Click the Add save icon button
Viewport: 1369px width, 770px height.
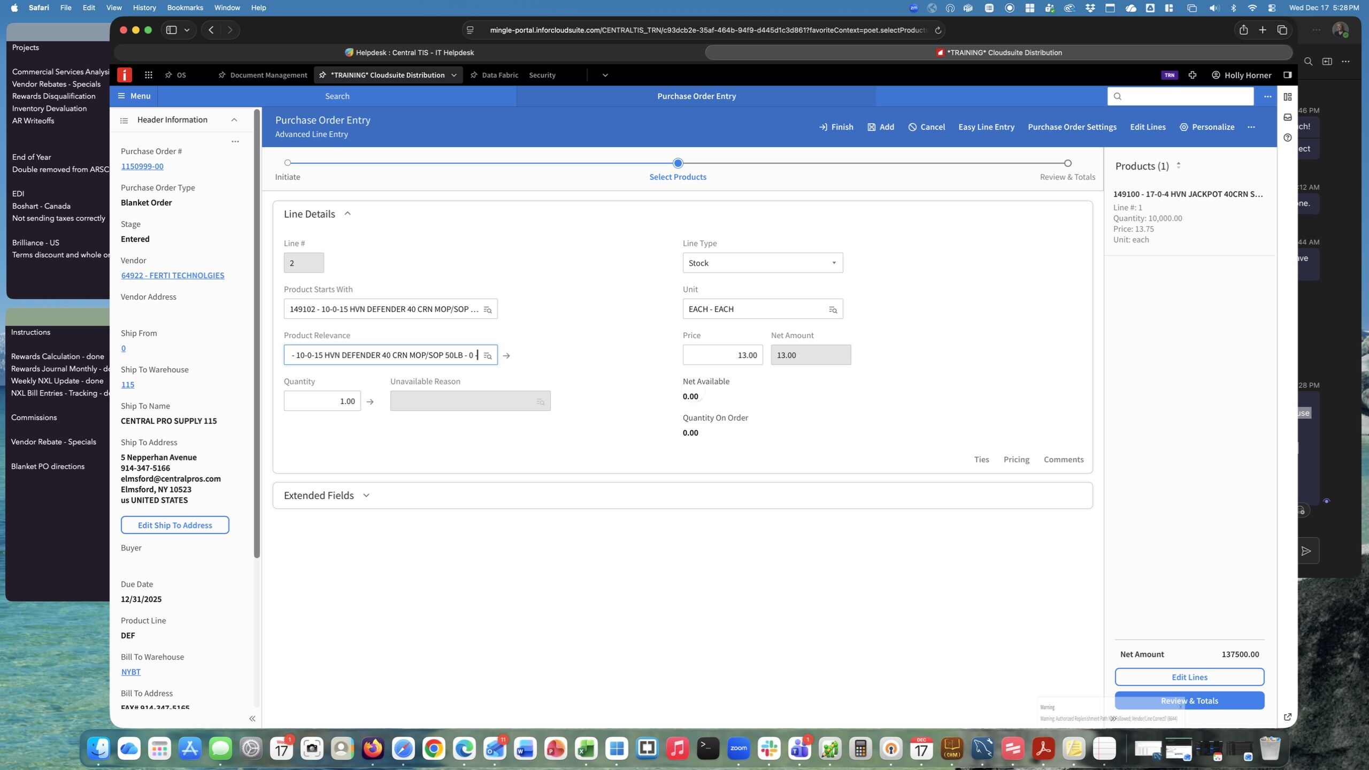tap(881, 127)
